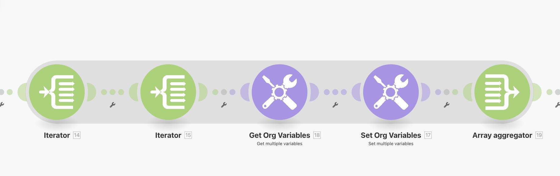The height and width of the screenshot is (176, 560).
Task: Click the "Get Org Variables" title text
Action: (279, 135)
